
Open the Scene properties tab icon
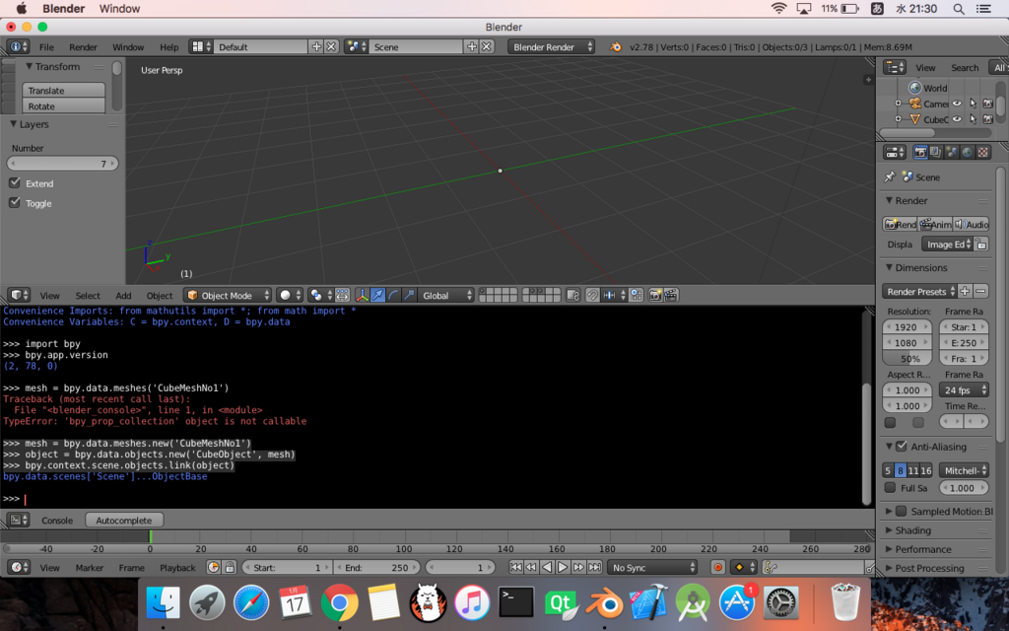click(x=951, y=152)
